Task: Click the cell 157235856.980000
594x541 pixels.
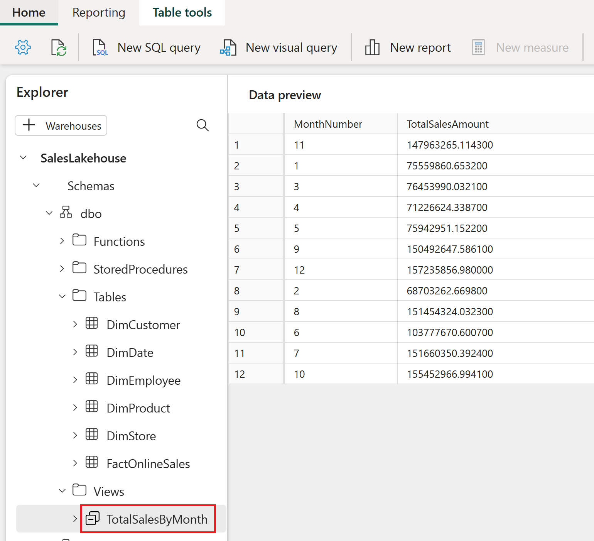Action: point(496,270)
